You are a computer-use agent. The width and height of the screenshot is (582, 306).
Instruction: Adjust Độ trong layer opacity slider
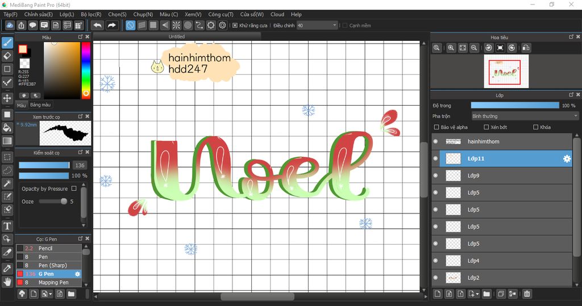click(515, 106)
